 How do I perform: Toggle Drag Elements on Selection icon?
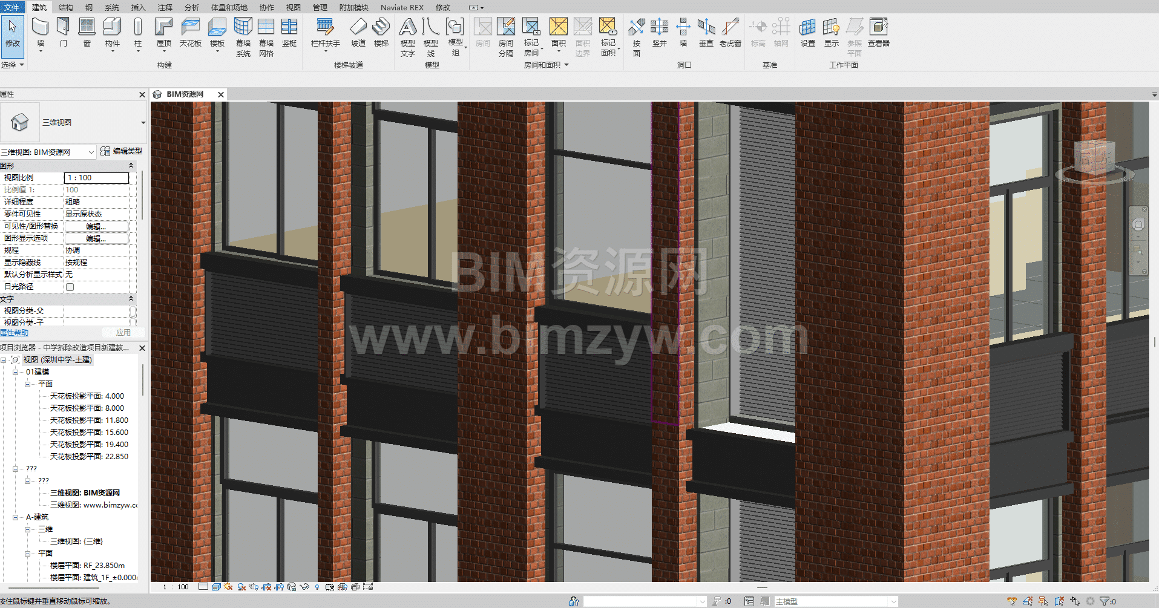[1075, 601]
